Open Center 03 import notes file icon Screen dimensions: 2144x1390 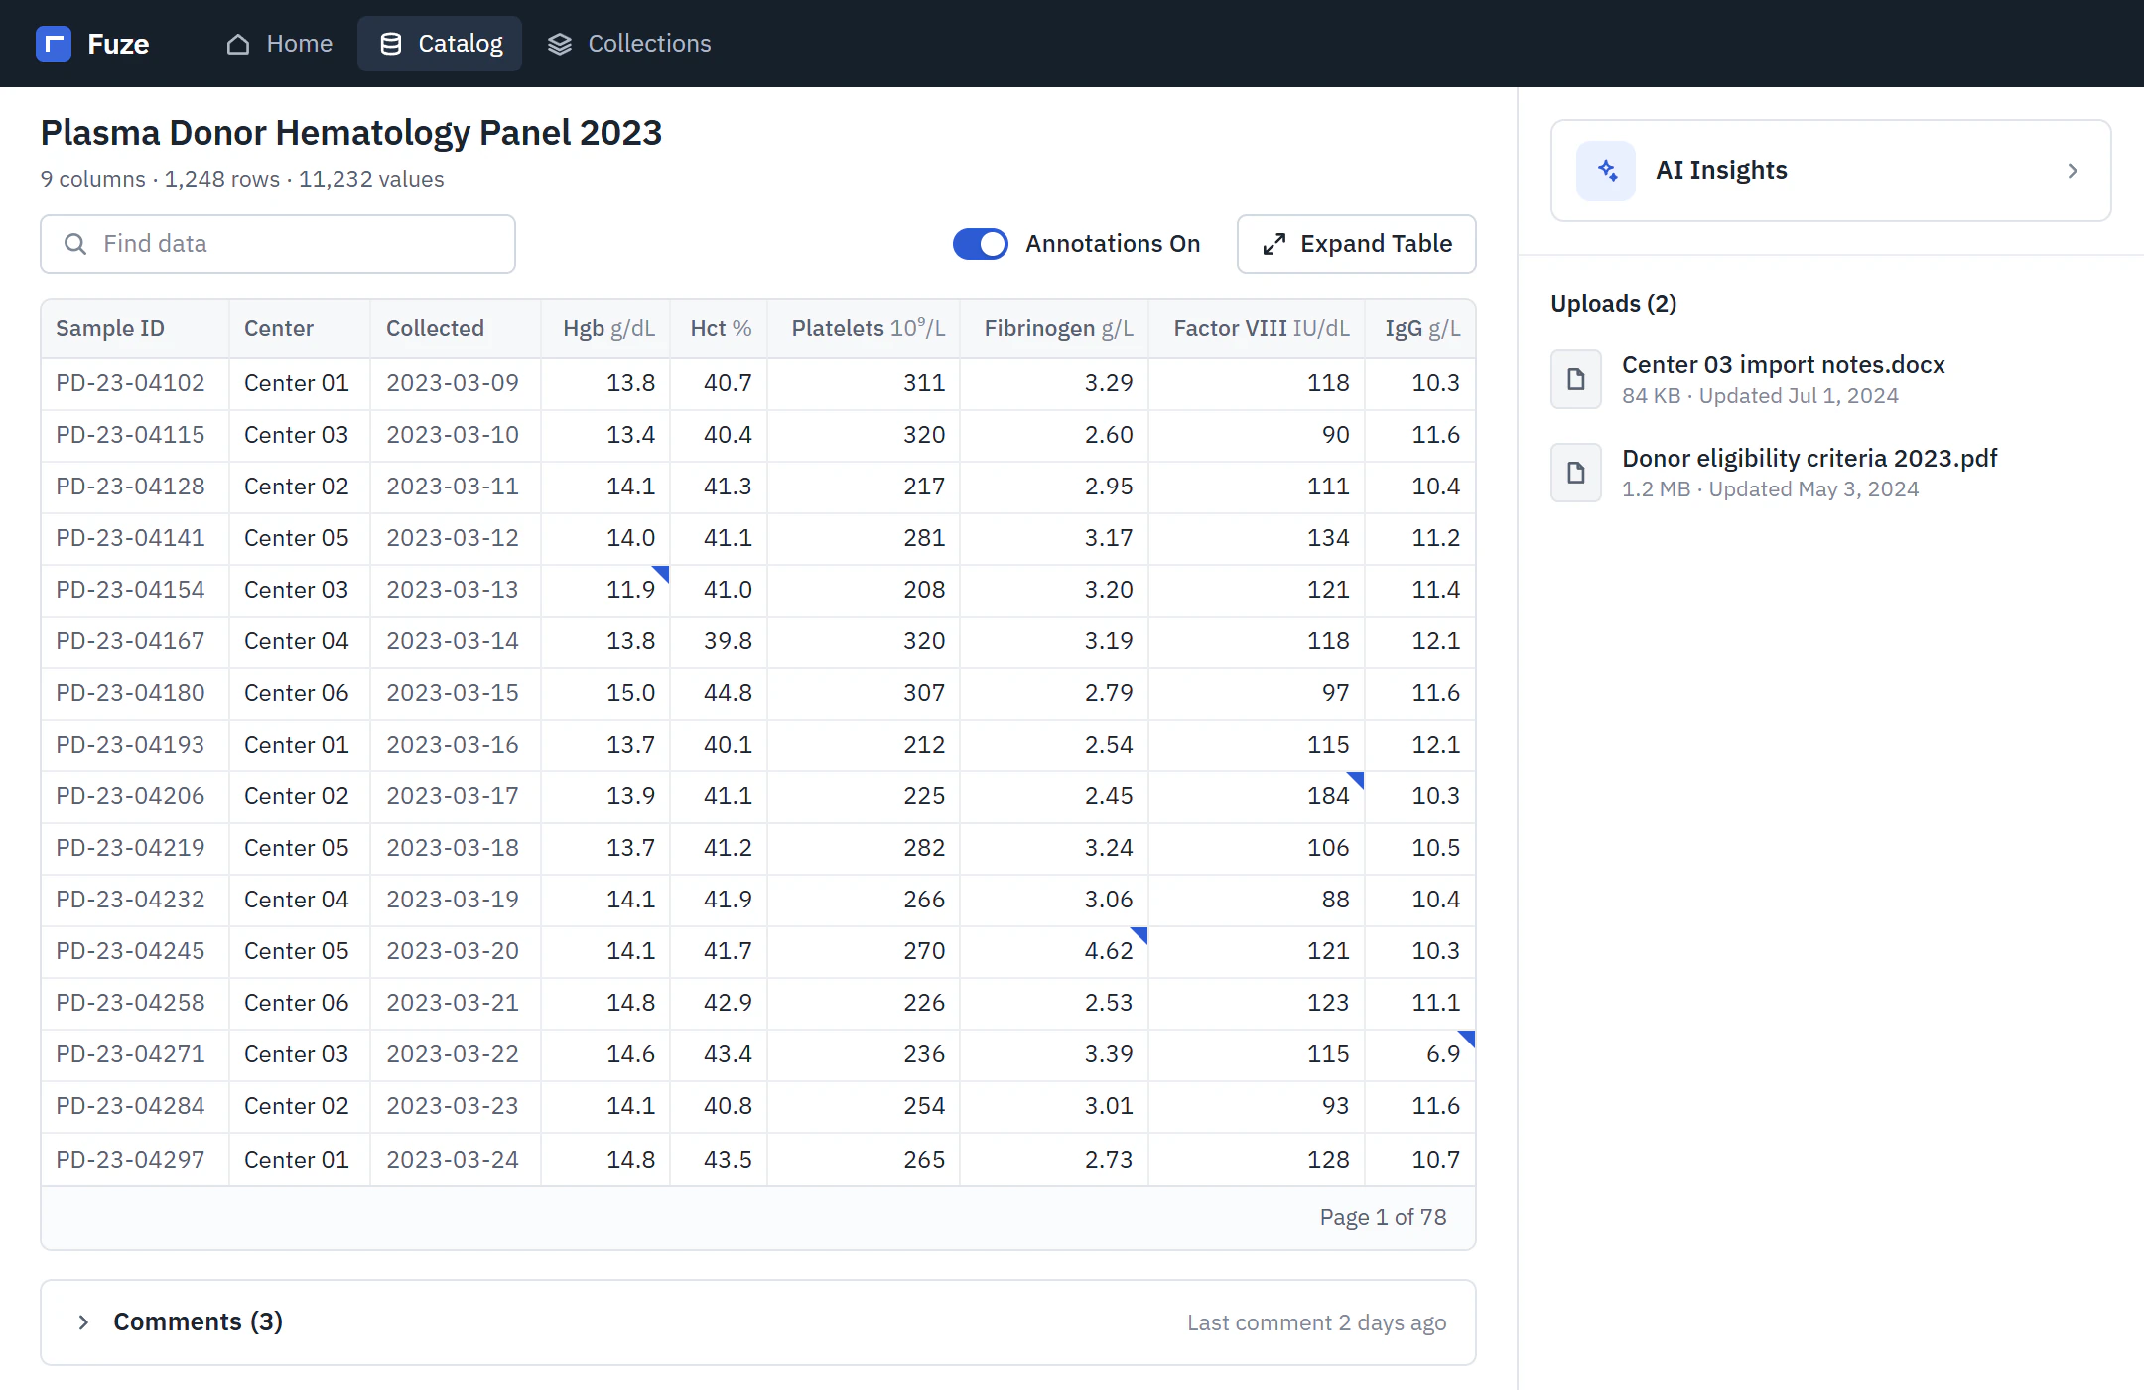point(1576,379)
